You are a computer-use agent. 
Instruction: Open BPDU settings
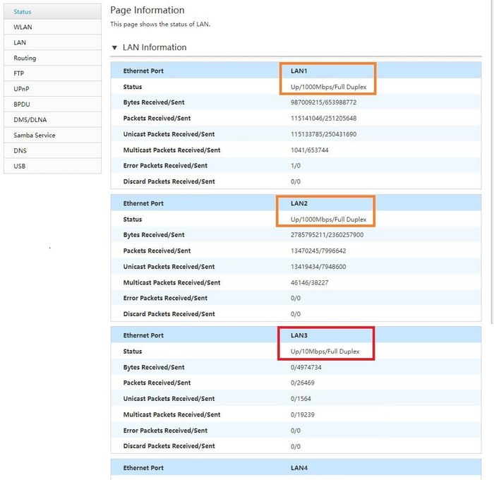53,104
